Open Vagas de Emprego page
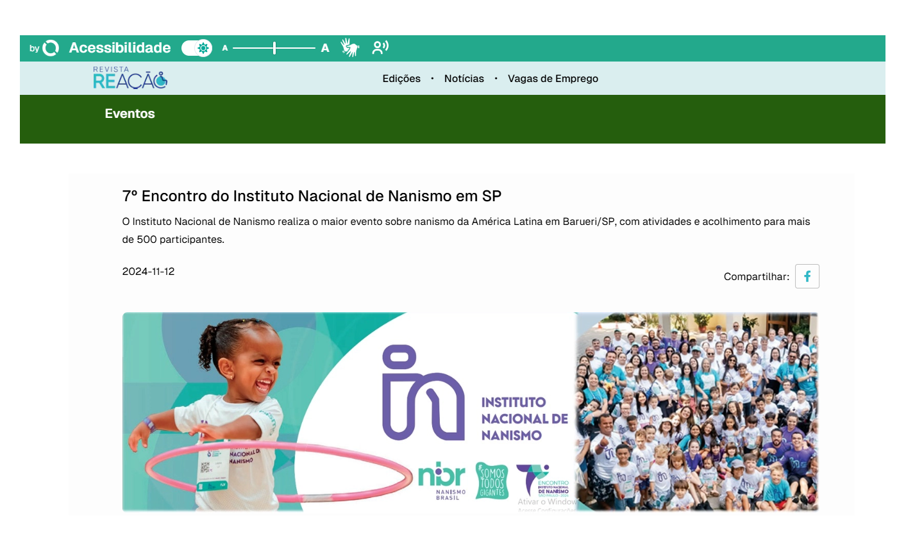Screen dimensions: 906x539 pos(553,78)
